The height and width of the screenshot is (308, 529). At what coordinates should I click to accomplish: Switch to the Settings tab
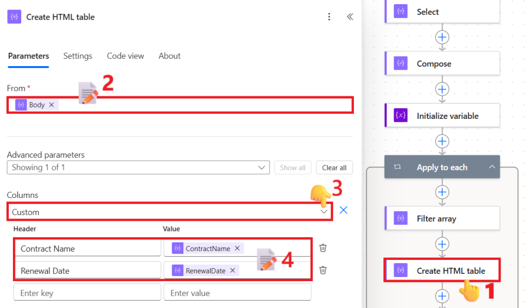77,56
